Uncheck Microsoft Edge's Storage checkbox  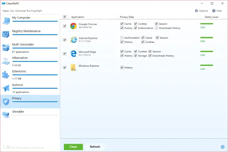(136, 56)
